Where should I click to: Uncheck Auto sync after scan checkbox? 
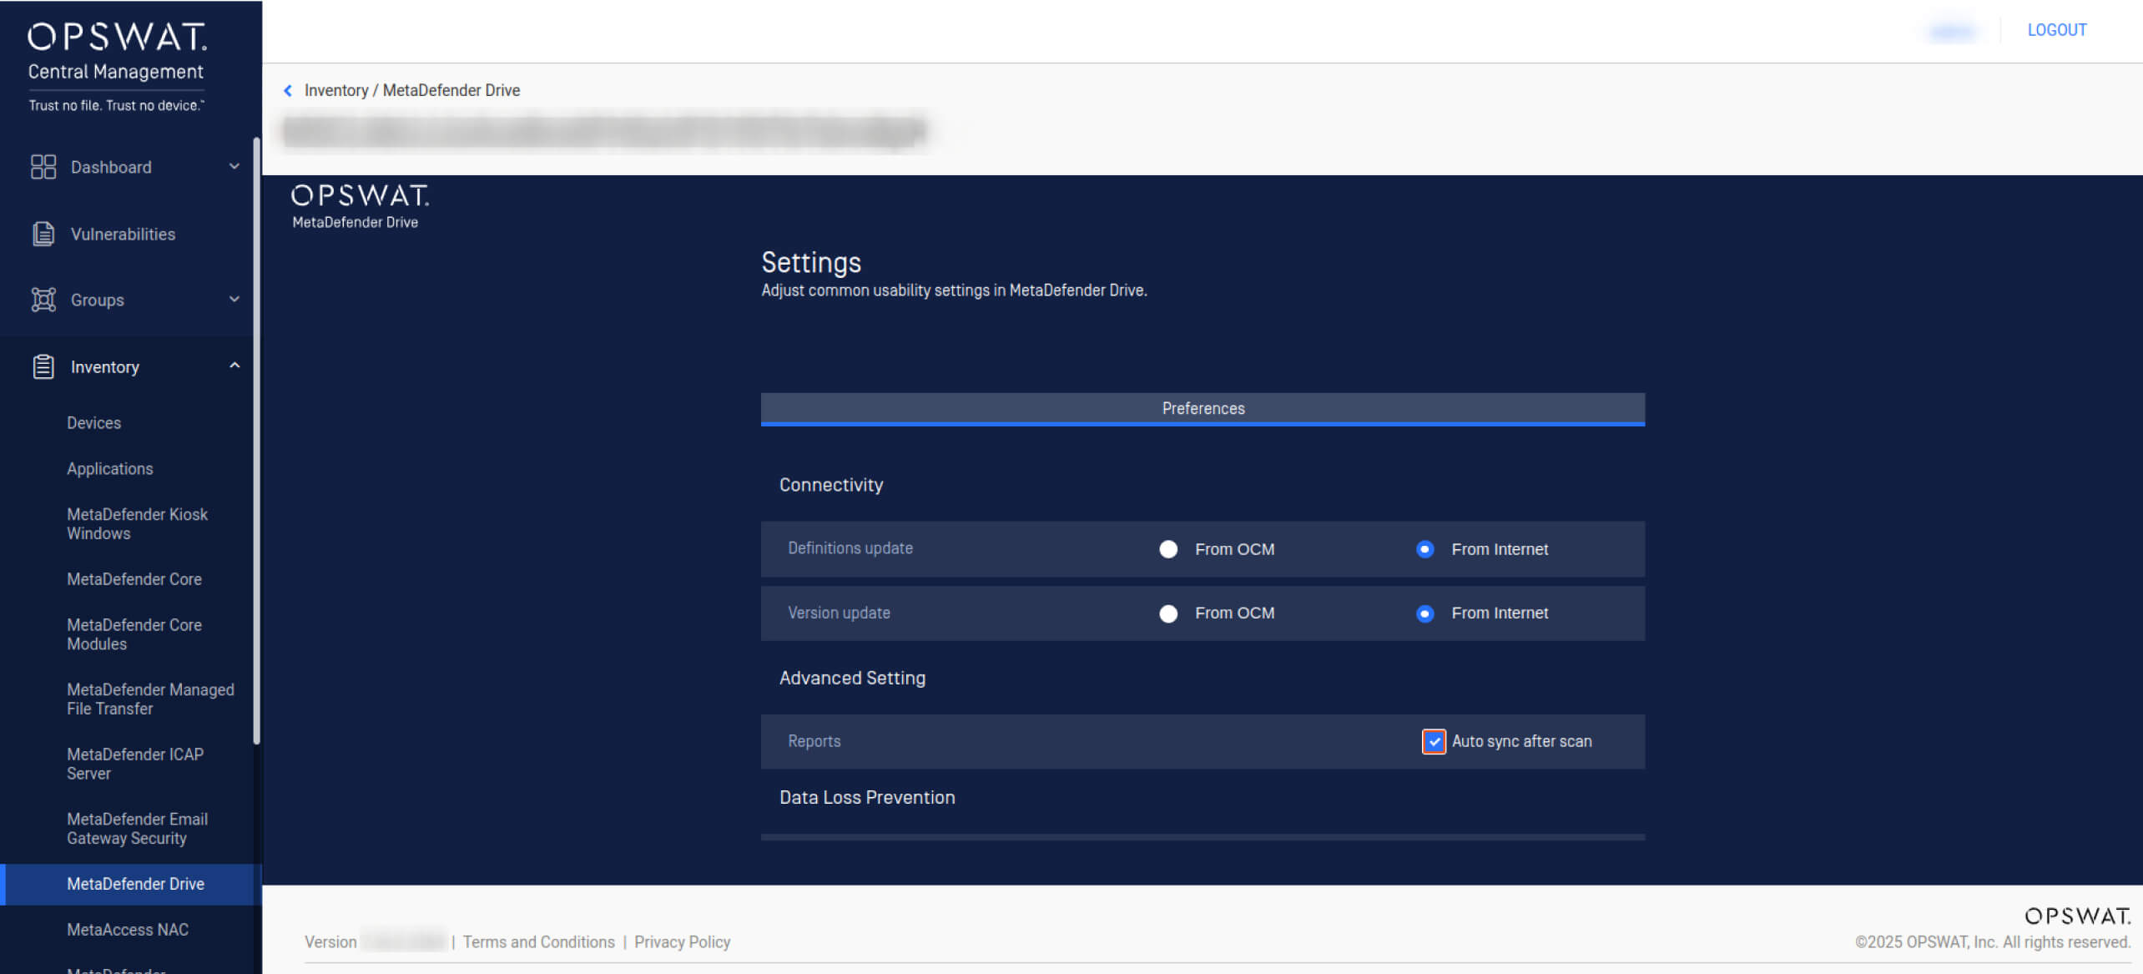(1434, 741)
